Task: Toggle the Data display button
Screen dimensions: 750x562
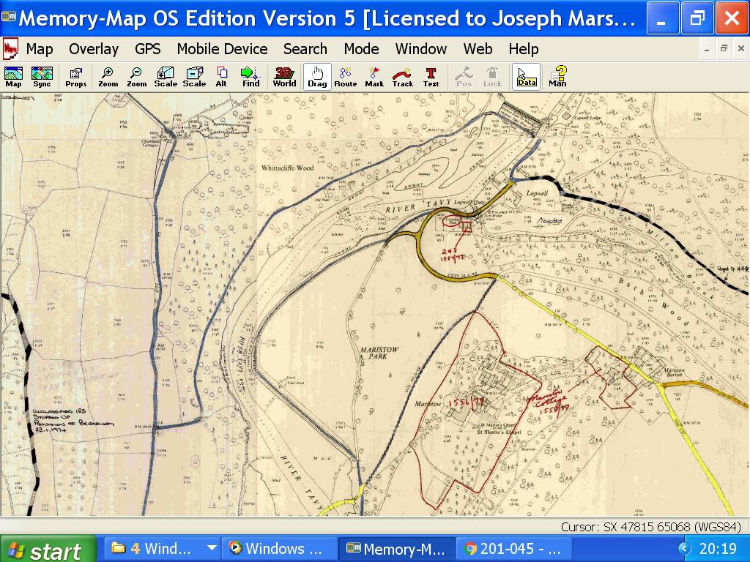Action: pyautogui.click(x=526, y=77)
